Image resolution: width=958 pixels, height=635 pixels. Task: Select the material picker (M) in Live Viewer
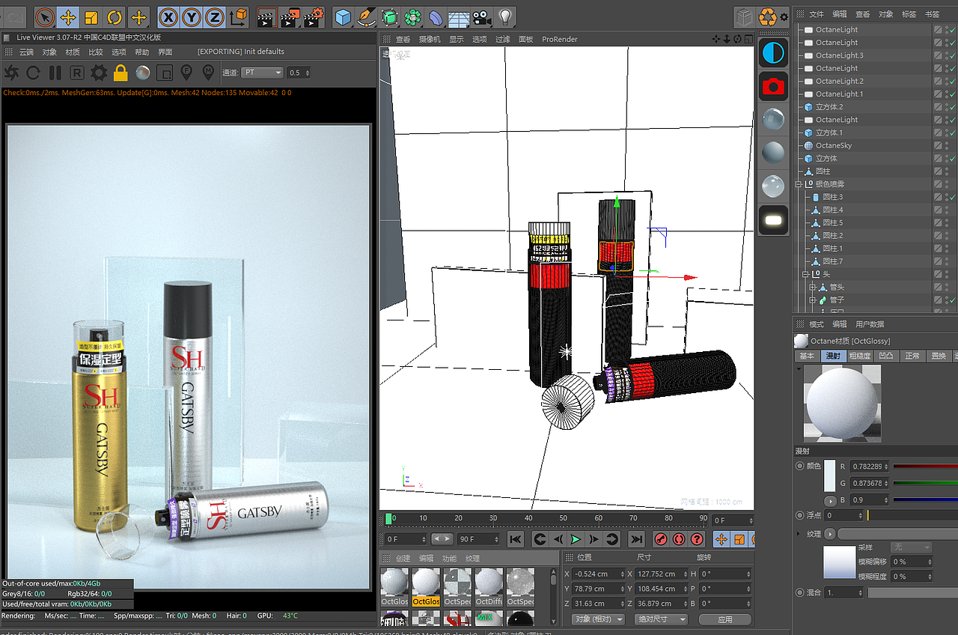click(x=209, y=72)
